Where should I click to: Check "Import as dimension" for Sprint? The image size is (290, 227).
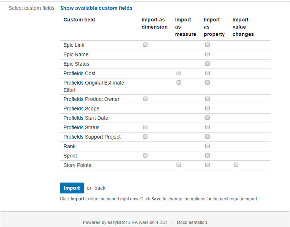[x=145, y=155]
